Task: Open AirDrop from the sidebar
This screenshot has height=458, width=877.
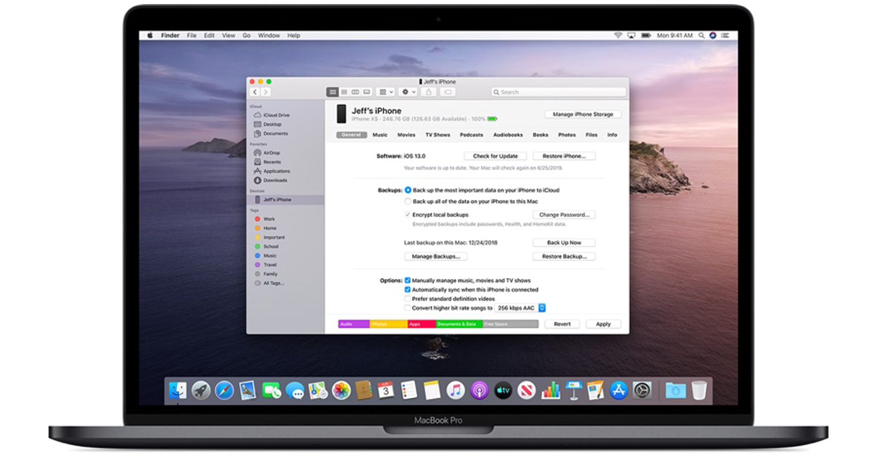Action: pyautogui.click(x=267, y=153)
